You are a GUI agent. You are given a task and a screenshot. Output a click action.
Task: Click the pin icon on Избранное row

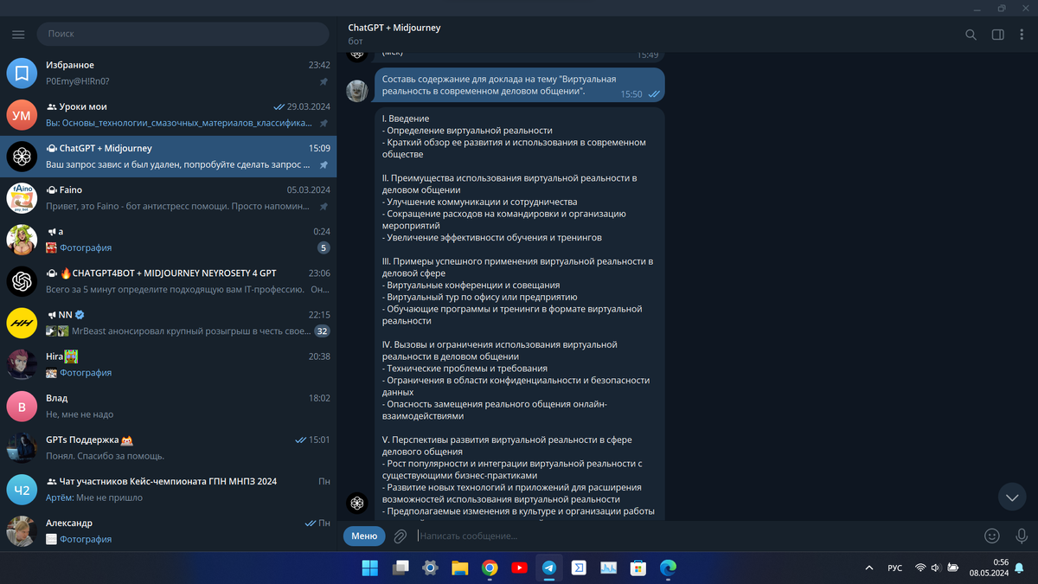(x=324, y=82)
